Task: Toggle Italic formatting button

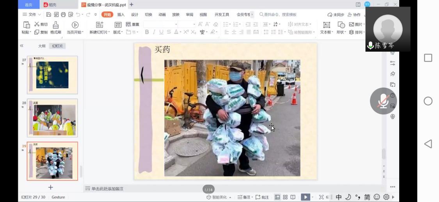Action: pos(154,32)
